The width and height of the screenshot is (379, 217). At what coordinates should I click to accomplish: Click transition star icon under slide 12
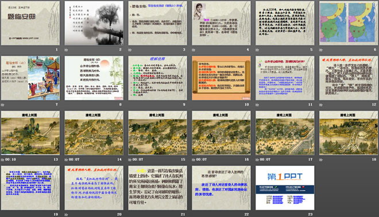click(321, 104)
